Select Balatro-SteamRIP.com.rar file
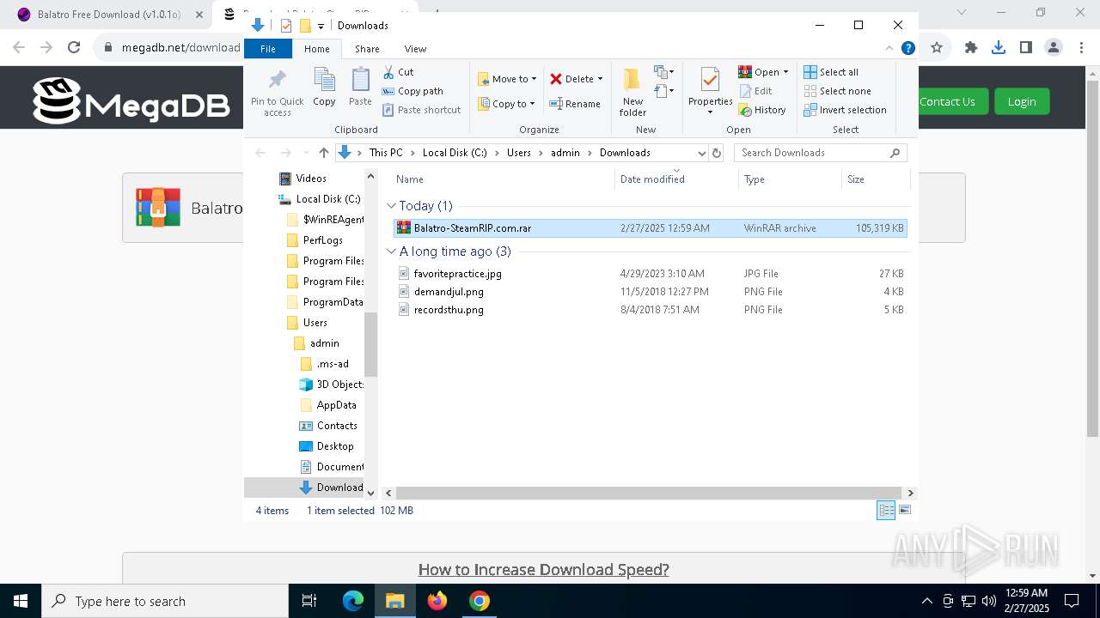Viewport: 1100px width, 618px height. [473, 228]
